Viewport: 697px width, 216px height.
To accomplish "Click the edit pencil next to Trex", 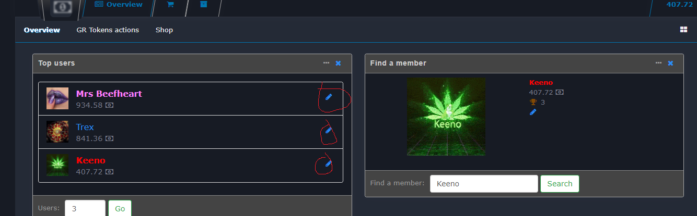I will click(329, 130).
